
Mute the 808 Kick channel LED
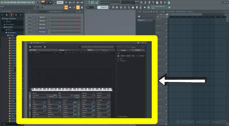tap(26, 17)
